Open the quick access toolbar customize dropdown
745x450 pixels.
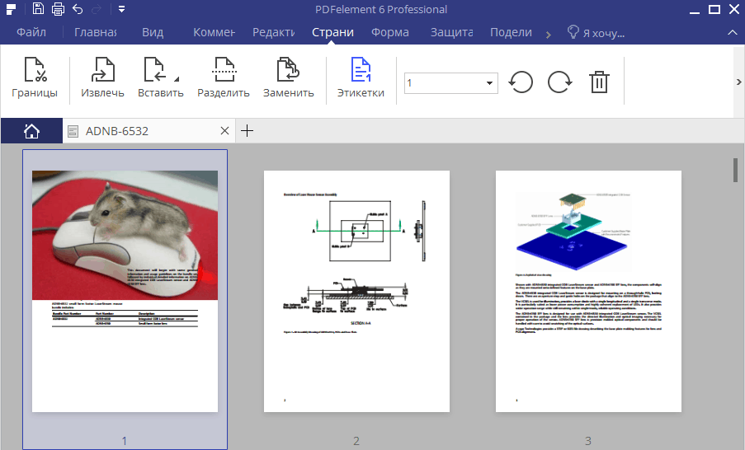tap(121, 10)
